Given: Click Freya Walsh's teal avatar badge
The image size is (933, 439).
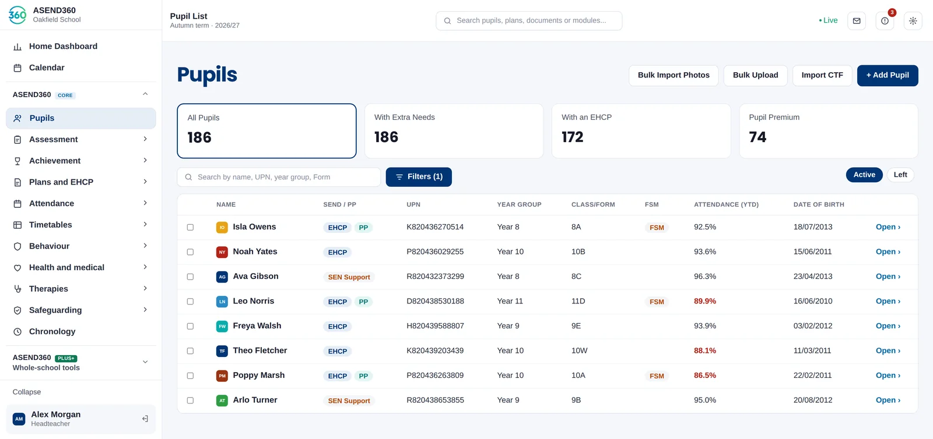Looking at the screenshot, I should (x=222, y=327).
